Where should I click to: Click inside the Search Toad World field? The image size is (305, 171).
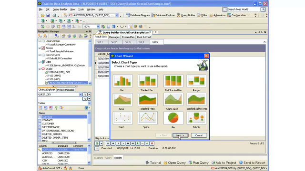[x=244, y=9]
